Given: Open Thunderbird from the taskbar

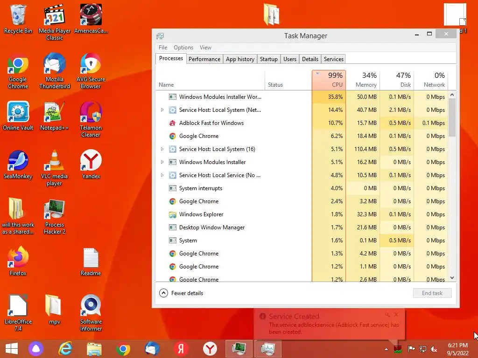Looking at the screenshot, I should (x=152, y=349).
